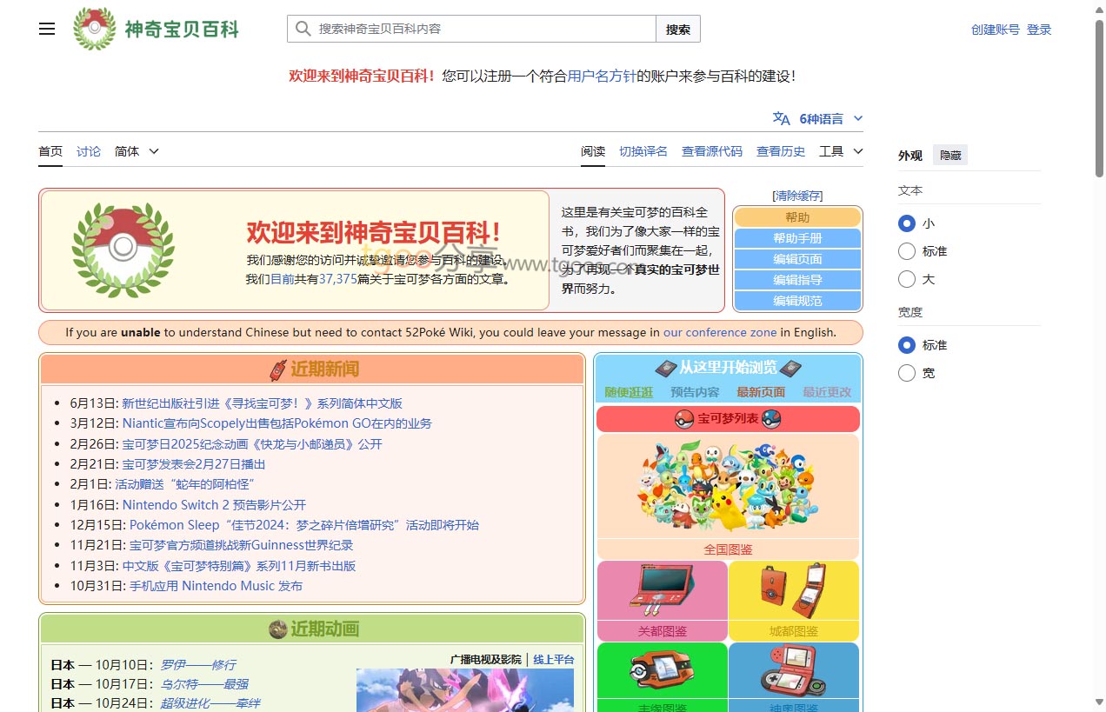Click the magnifier icon in search box
The image size is (1106, 712).
303,29
